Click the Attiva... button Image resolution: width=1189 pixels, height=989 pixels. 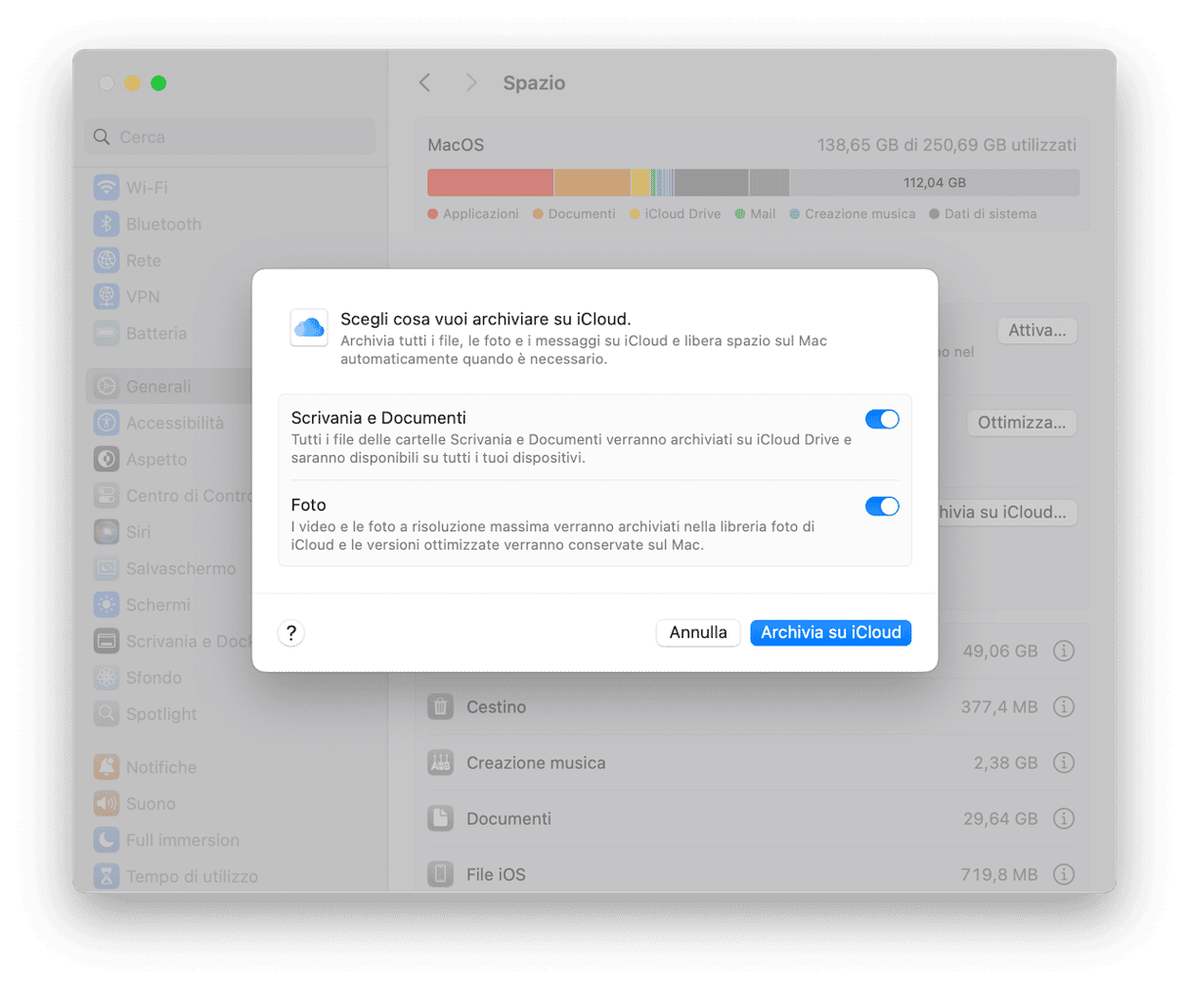(x=1037, y=331)
